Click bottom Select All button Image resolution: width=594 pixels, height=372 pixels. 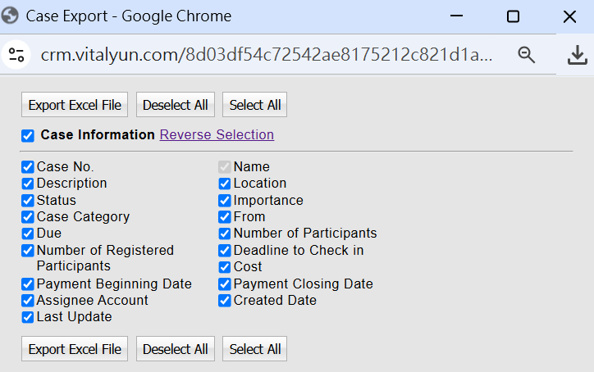pos(254,349)
